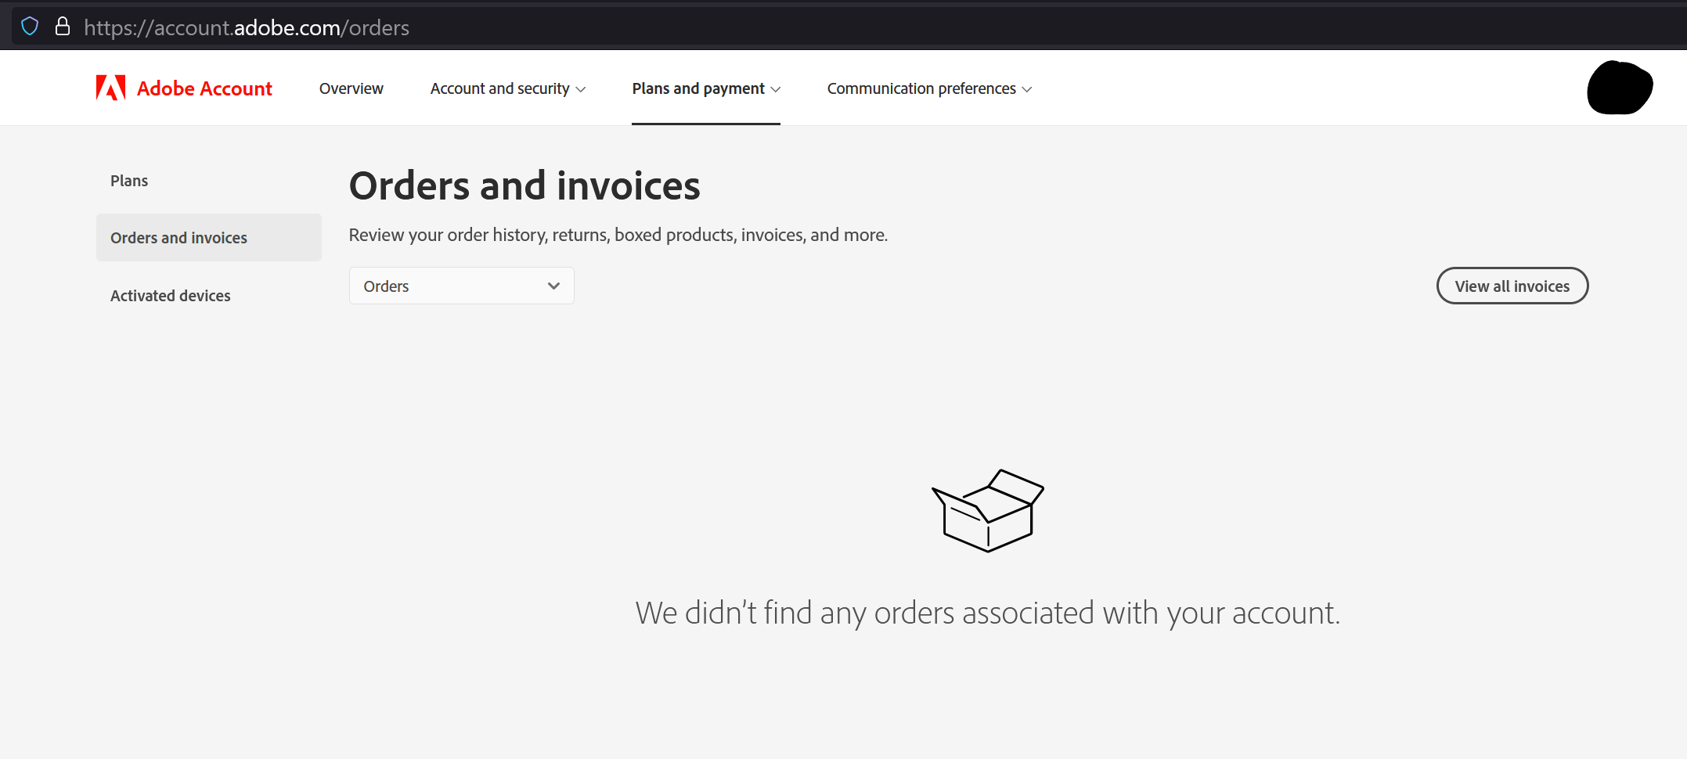This screenshot has height=759, width=1687.
Task: Click the browser address bar URL
Action: tap(247, 27)
